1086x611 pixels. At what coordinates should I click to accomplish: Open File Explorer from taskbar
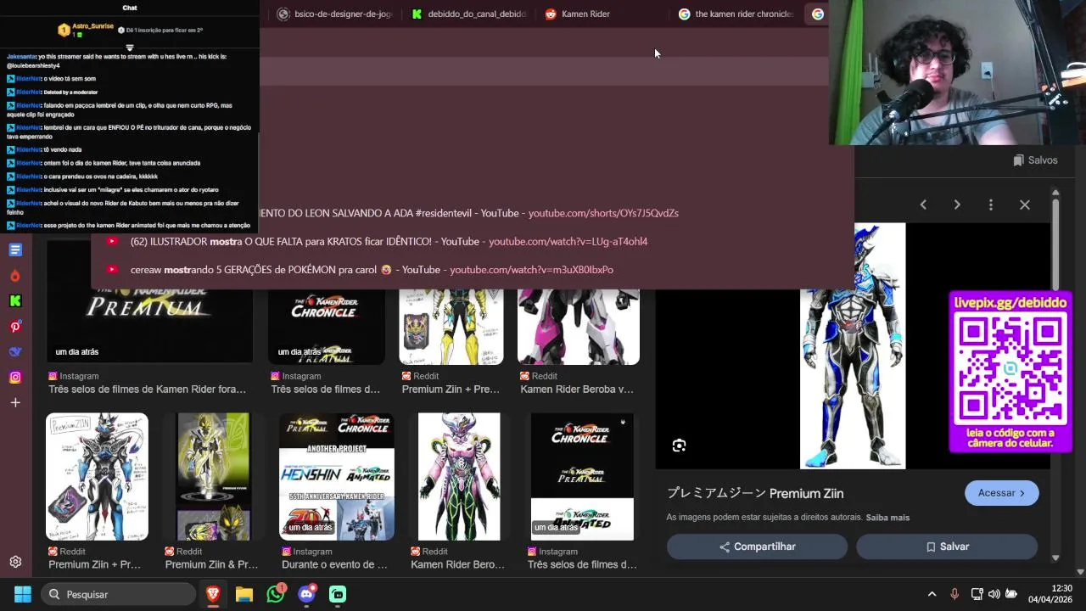[x=244, y=594]
